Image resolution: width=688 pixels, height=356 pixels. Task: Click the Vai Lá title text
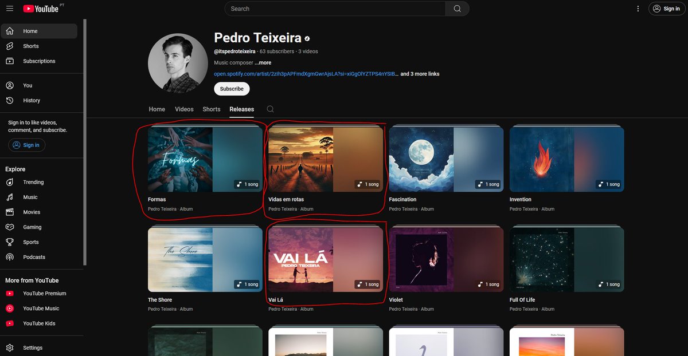[276, 299]
